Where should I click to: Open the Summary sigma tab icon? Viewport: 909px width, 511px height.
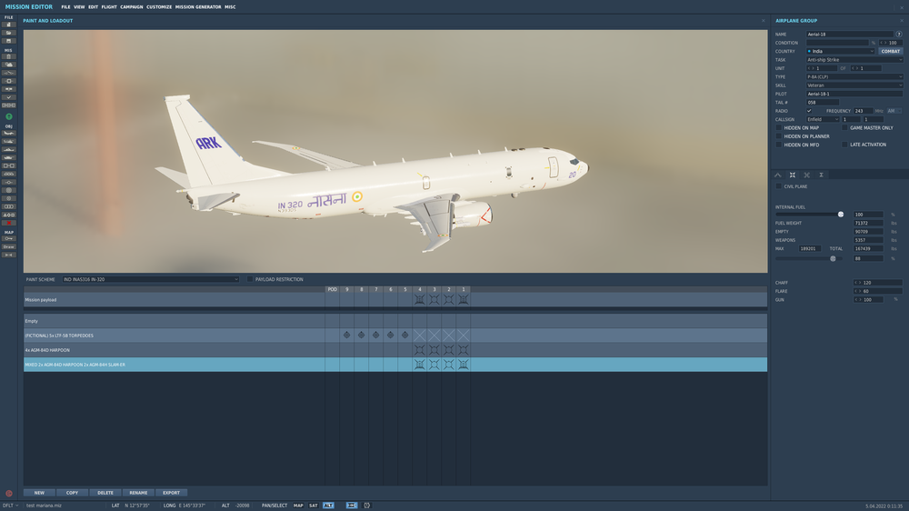pyautogui.click(x=822, y=175)
